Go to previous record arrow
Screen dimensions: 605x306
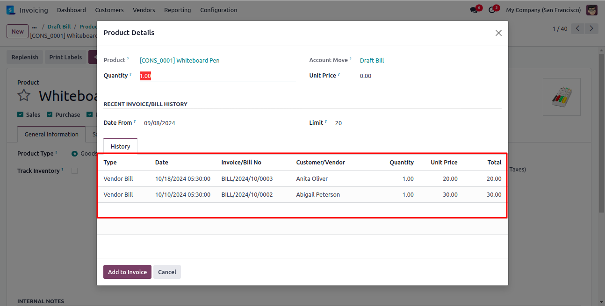click(x=578, y=29)
